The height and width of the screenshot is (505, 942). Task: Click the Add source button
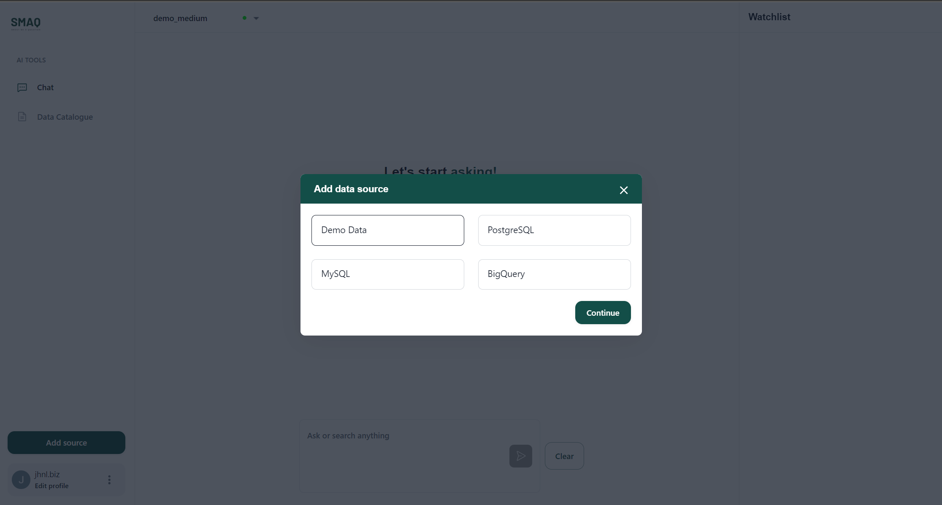(x=66, y=443)
